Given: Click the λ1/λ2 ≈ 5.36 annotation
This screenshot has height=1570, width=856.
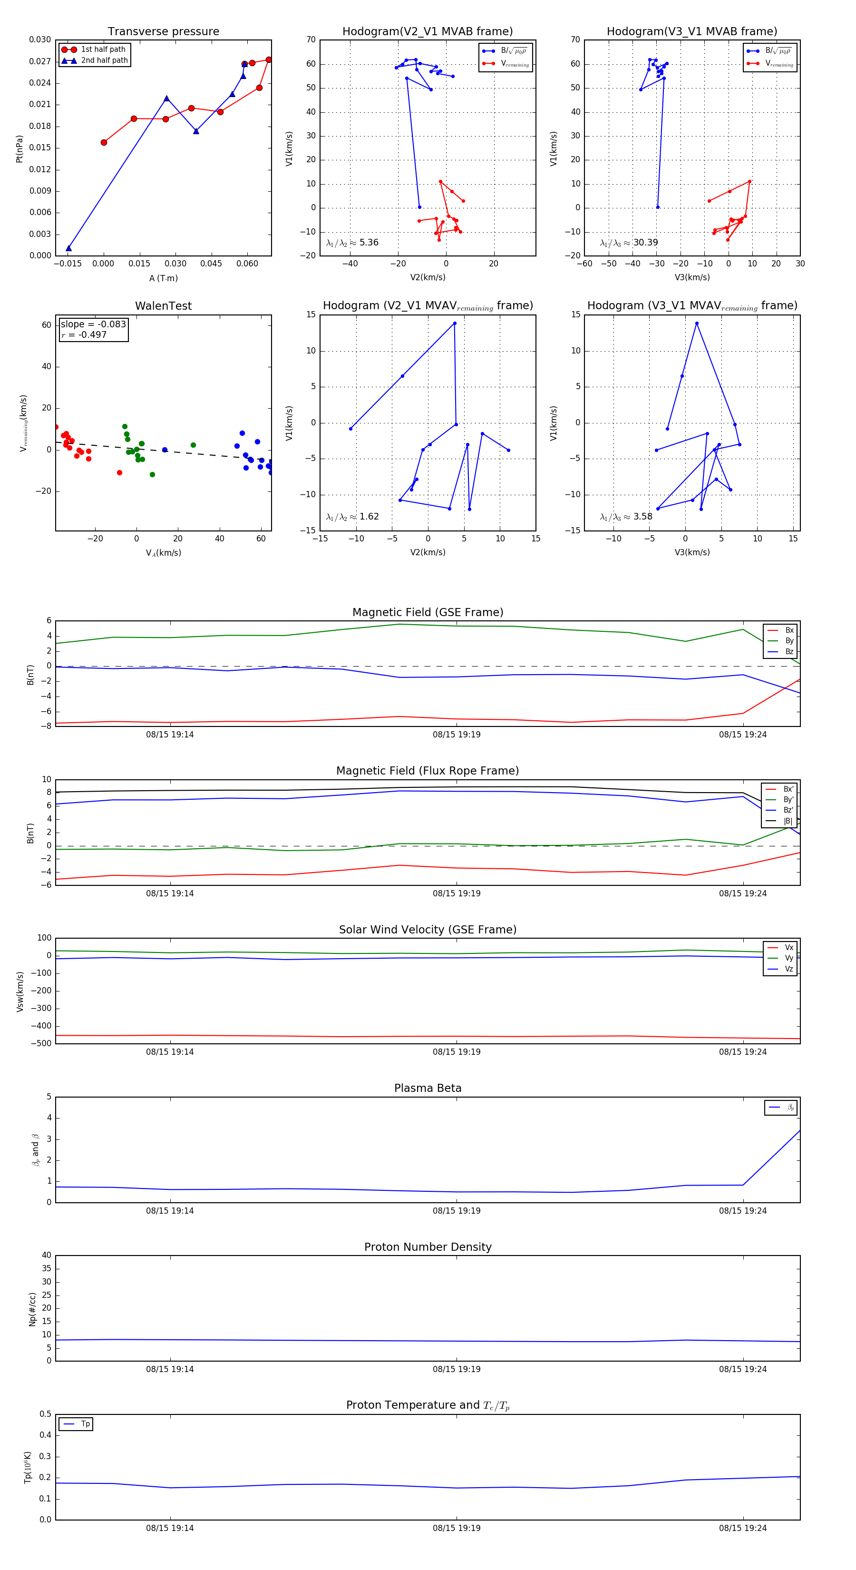Looking at the screenshot, I should [352, 243].
